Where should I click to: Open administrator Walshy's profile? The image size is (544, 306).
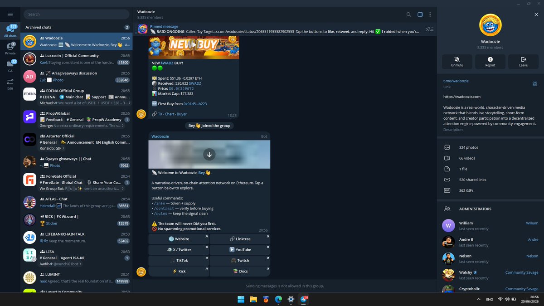490,275
